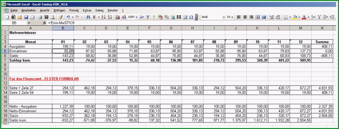Expand the Fill Color dropdown arrow
The image size is (339, 129).
299,17
